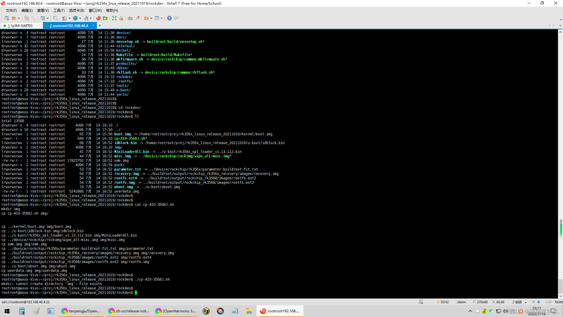
Task: Click the ssh://rootroot@192.168.40.4:22 status text
Action: tap(26, 302)
